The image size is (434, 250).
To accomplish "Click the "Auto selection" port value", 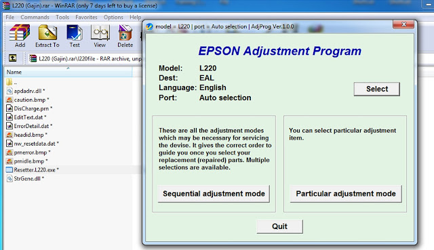I will (x=225, y=98).
